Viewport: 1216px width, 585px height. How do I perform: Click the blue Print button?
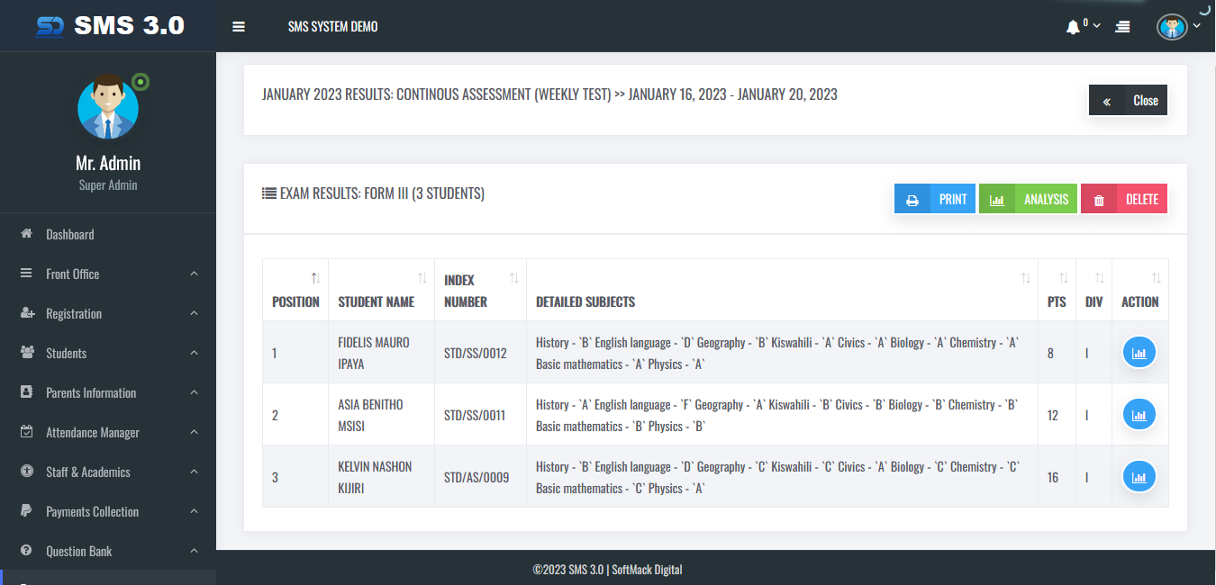935,199
